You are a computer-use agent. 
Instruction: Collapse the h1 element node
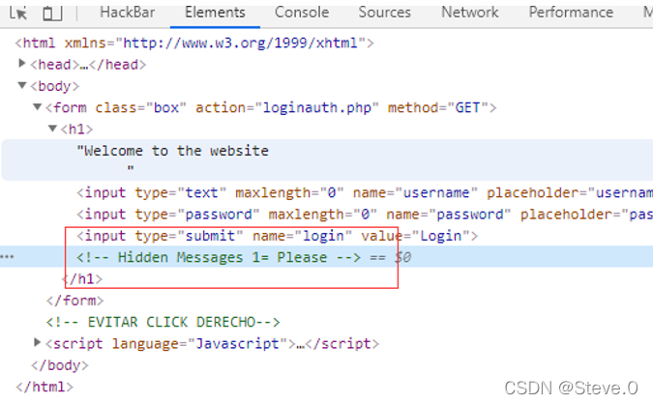pyautogui.click(x=52, y=129)
